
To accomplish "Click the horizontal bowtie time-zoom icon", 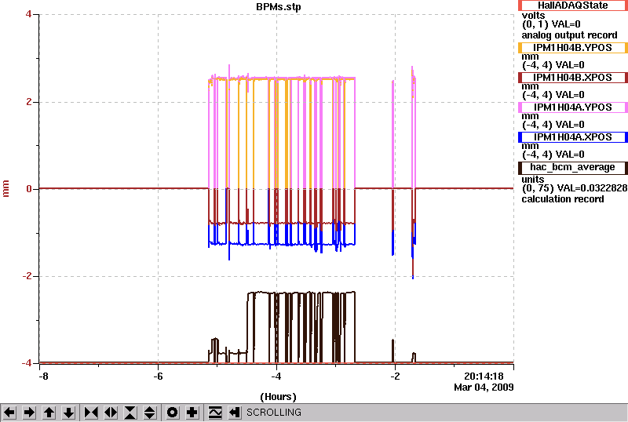I will tap(91, 413).
